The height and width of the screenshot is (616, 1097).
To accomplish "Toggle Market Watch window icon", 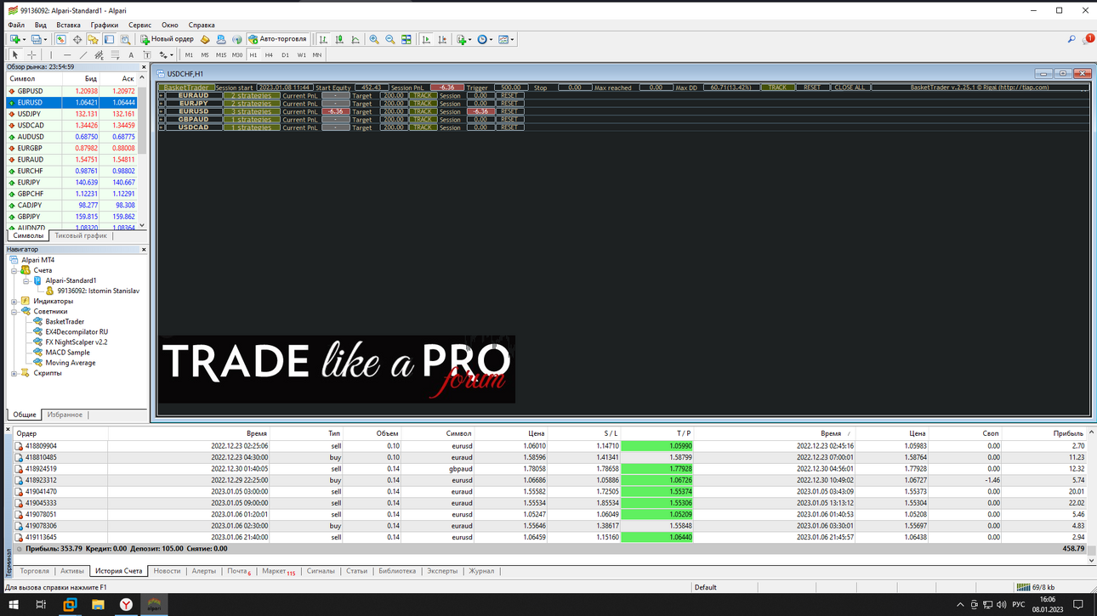I will point(61,39).
